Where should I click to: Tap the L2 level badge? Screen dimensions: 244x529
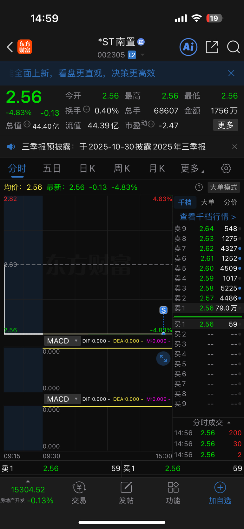(132, 55)
